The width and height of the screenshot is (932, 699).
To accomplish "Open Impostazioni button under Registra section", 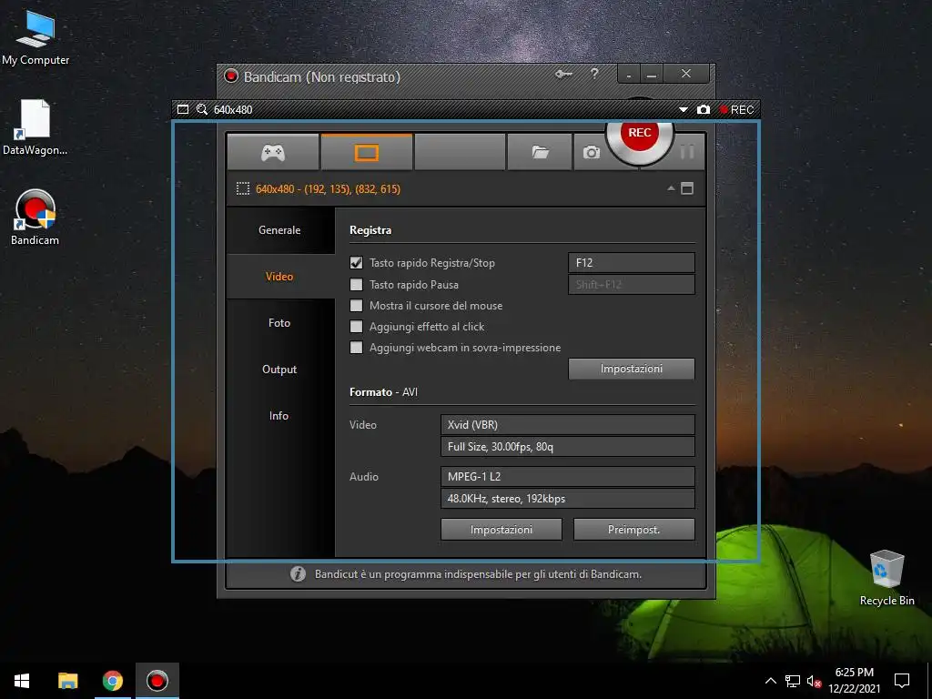I will coord(632,369).
